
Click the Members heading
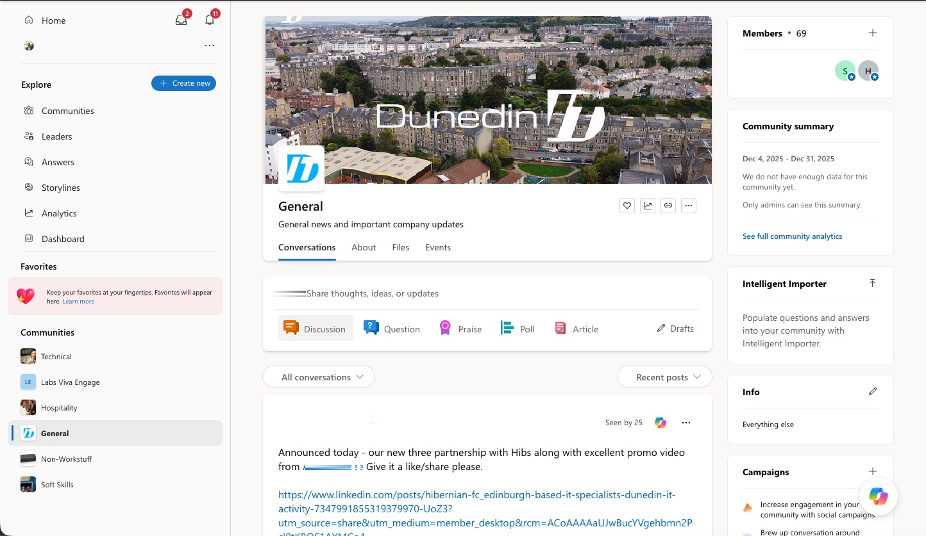762,33
